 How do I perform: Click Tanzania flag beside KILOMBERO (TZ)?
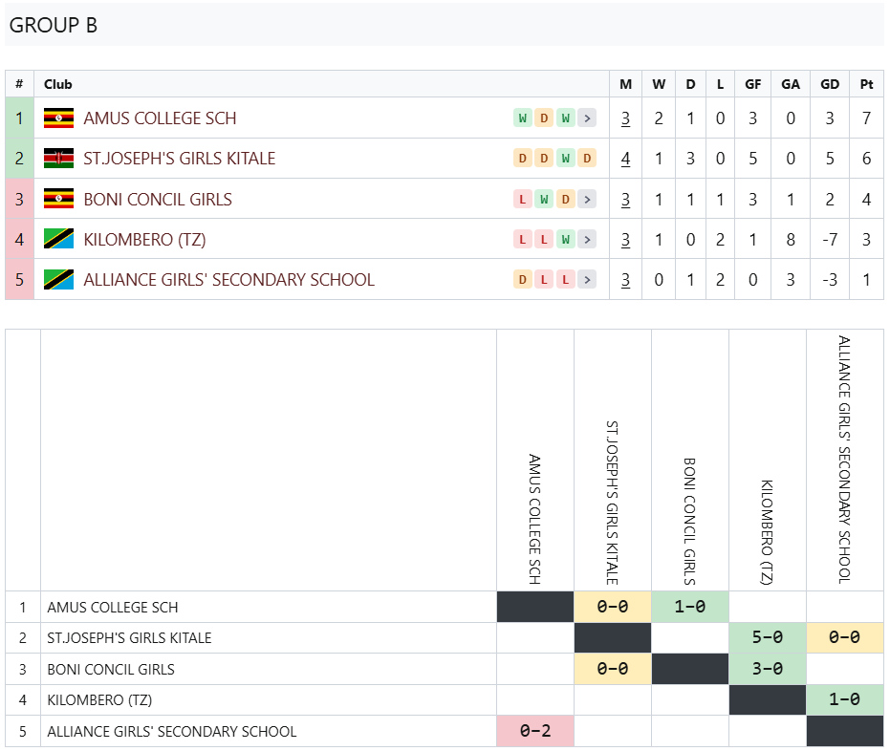[58, 240]
